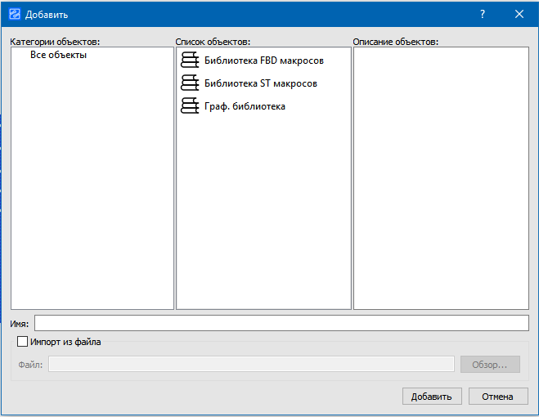Click empty space below the objects list

[x=263, y=213]
